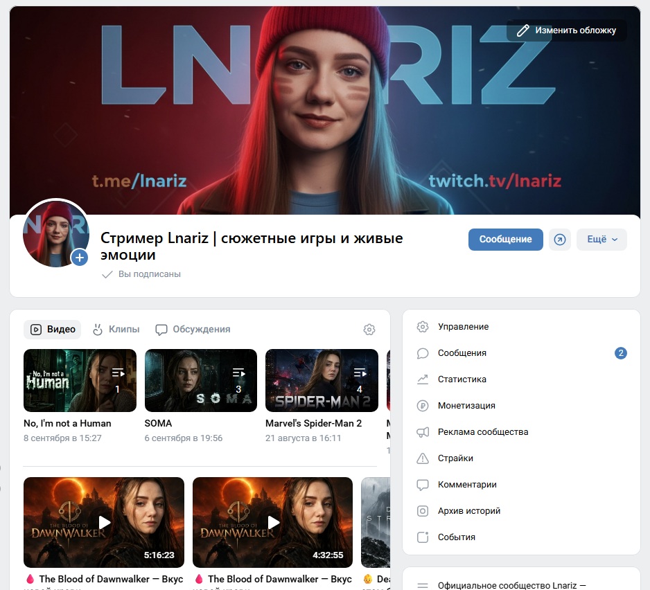Image resolution: width=650 pixels, height=590 pixels.
Task: Open the No, I'm not a Human playlist title
Action: [x=68, y=423]
